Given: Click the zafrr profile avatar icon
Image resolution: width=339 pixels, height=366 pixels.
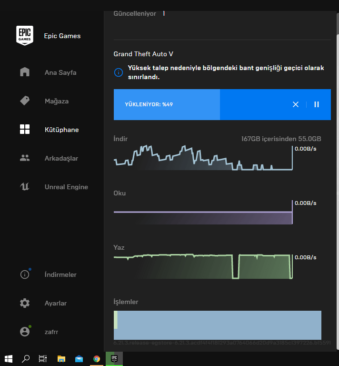Looking at the screenshot, I should (25, 332).
